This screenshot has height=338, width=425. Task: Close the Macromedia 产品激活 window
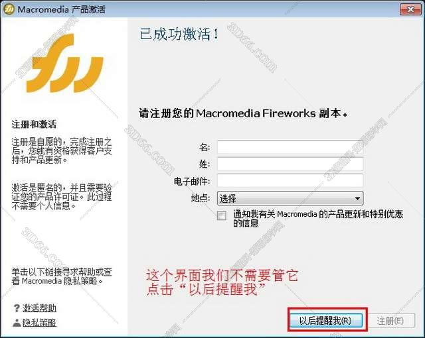[410, 10]
